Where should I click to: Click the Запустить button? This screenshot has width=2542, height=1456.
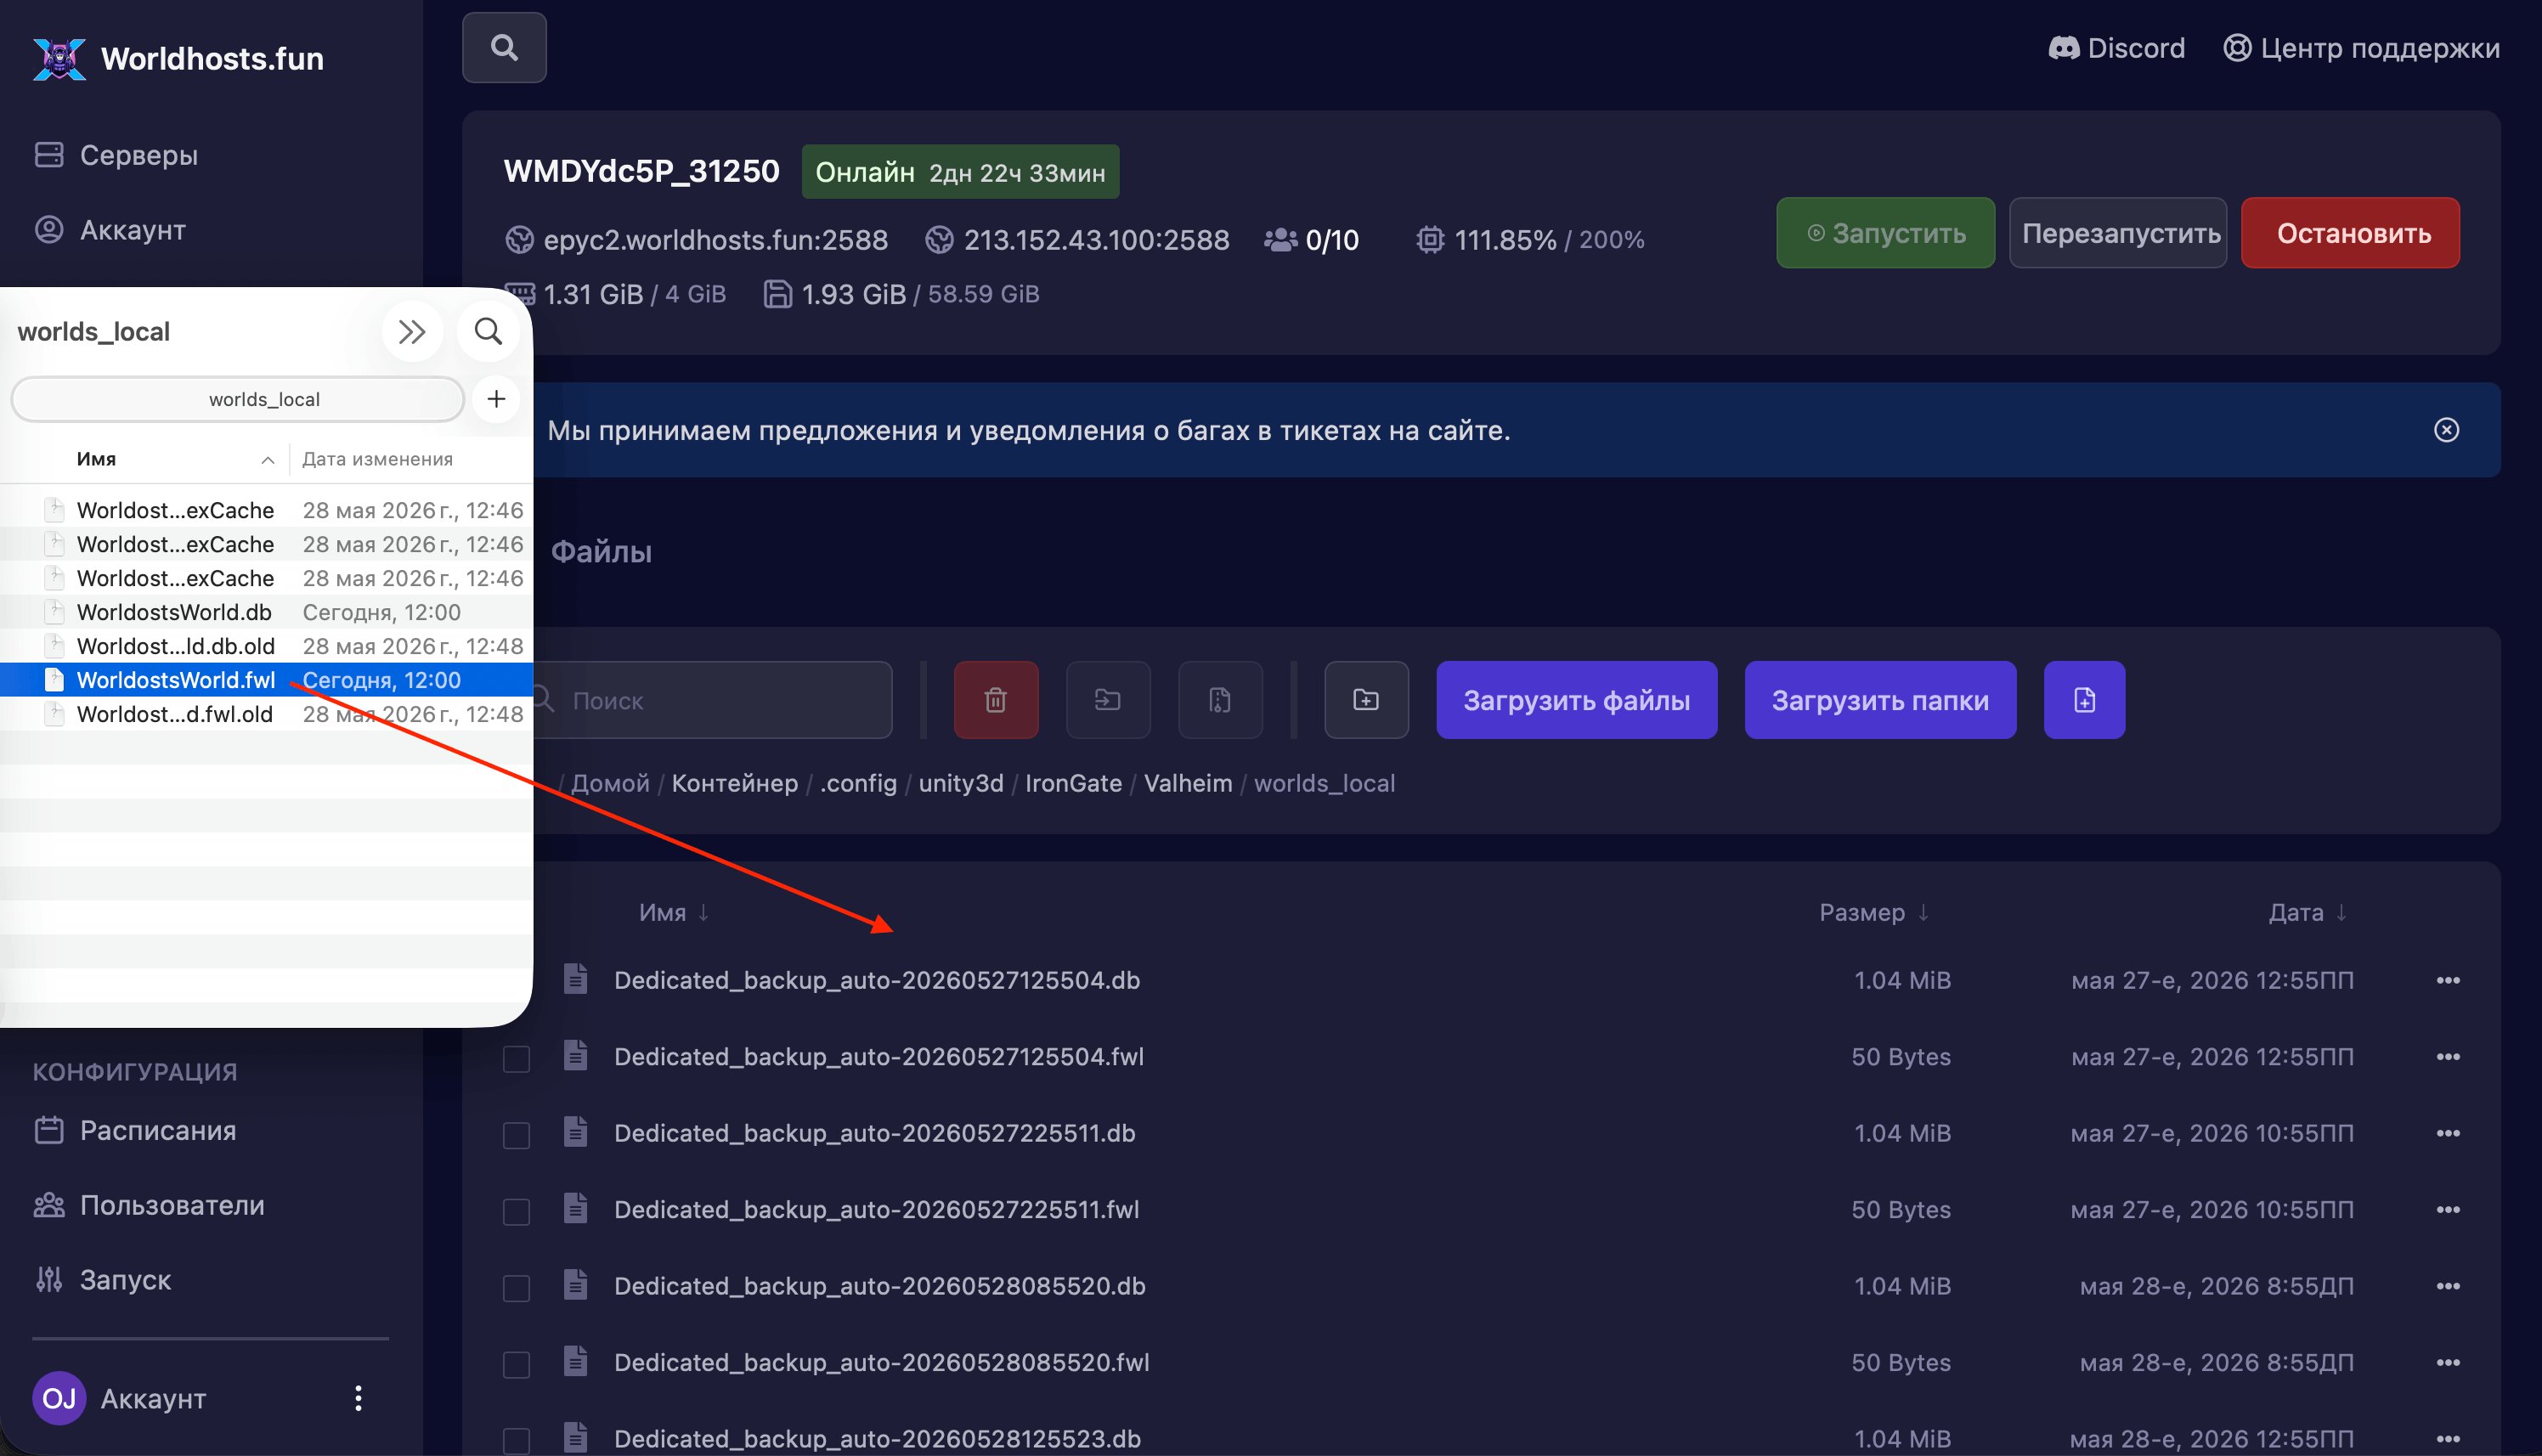coord(1885,233)
